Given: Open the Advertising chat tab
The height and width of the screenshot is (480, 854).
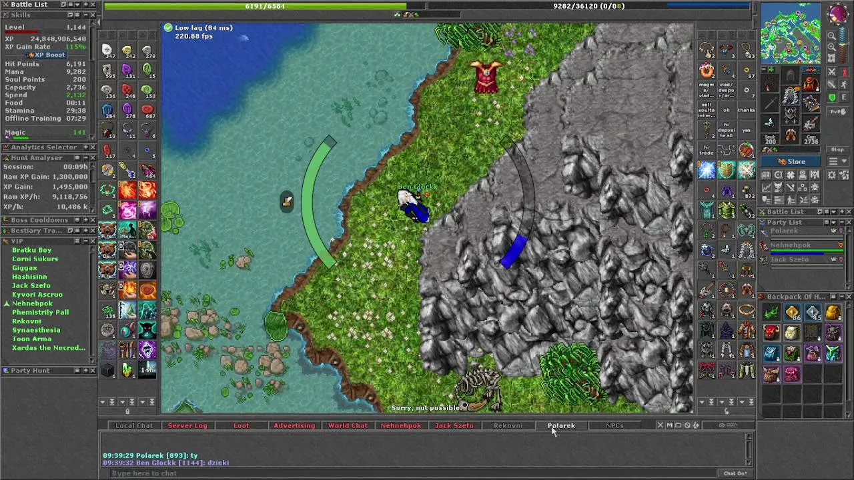Looking at the screenshot, I should [x=294, y=425].
